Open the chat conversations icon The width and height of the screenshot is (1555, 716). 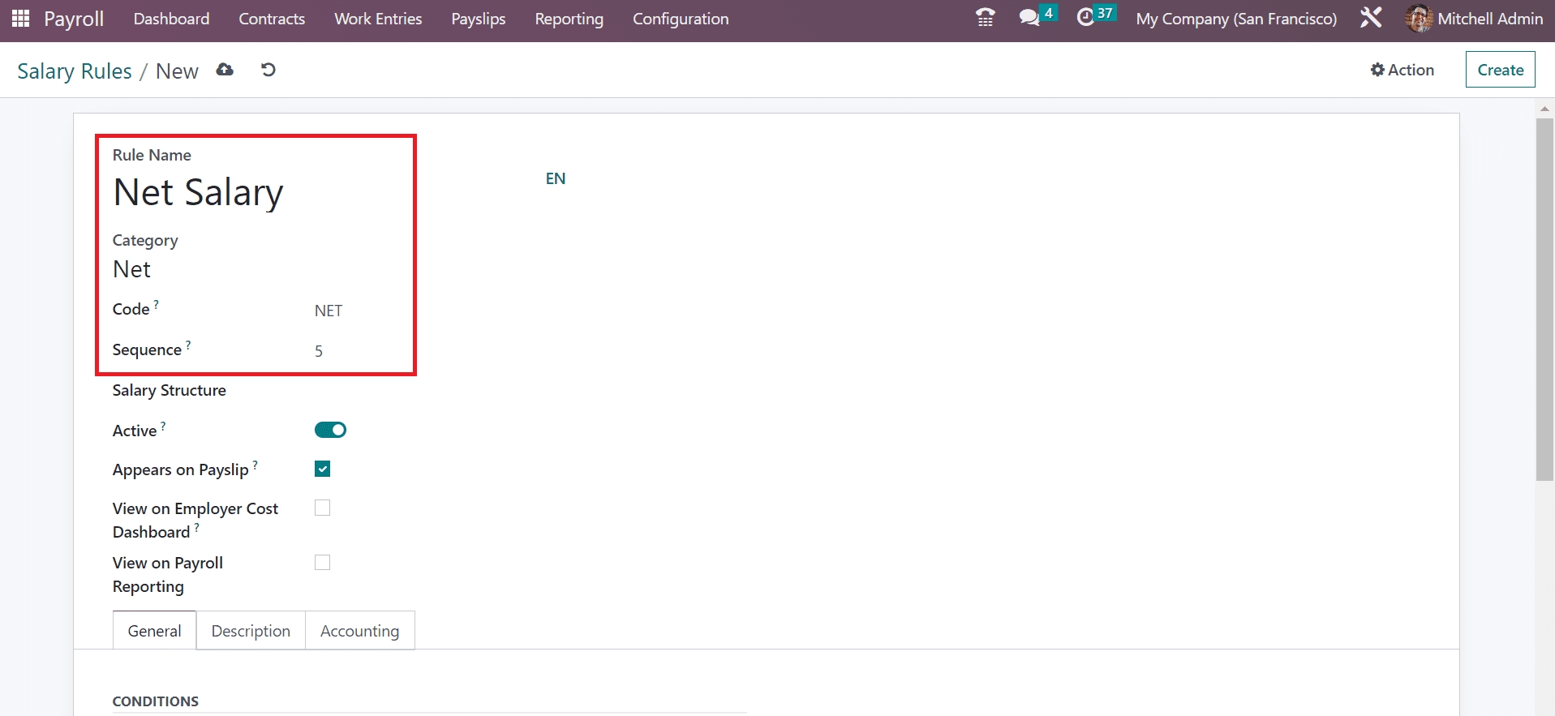tap(1029, 18)
